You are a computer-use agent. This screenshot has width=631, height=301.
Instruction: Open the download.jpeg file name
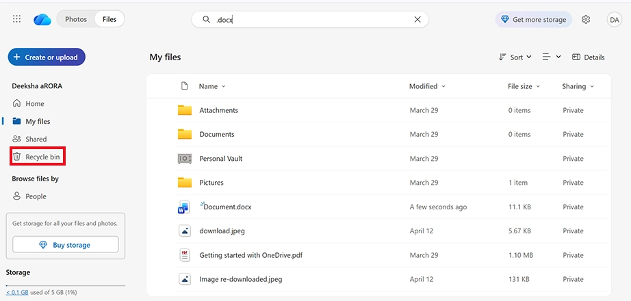(222, 231)
